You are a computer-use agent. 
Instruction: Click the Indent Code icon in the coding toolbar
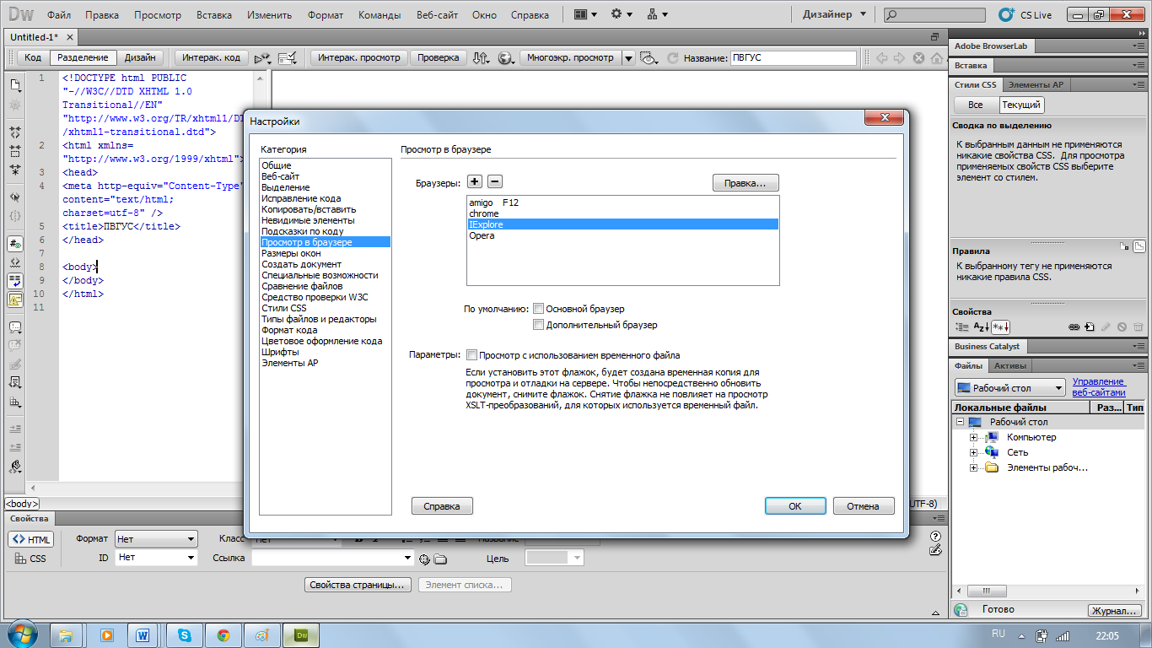15,429
